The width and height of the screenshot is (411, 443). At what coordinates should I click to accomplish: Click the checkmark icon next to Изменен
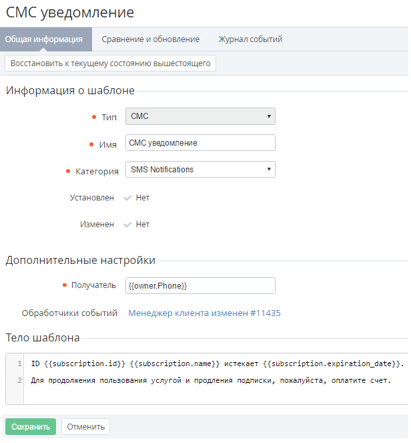pos(128,225)
